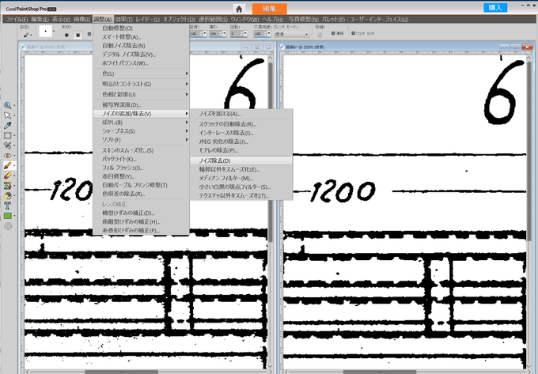Select the Dropper eyedropper tool
The height and width of the screenshot is (374, 538).
point(7,125)
